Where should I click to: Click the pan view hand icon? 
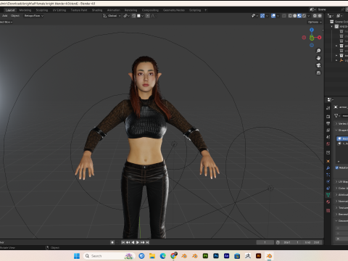(318, 58)
